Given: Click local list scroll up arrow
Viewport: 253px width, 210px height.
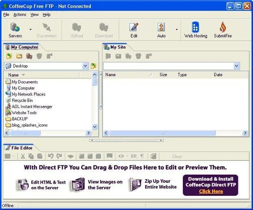Looking at the screenshot, I should pyautogui.click(x=94, y=74).
